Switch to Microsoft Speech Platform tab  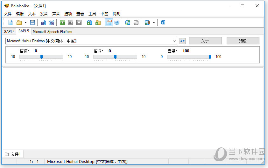(x=52, y=31)
